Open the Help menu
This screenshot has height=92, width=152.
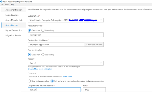(12, 5)
